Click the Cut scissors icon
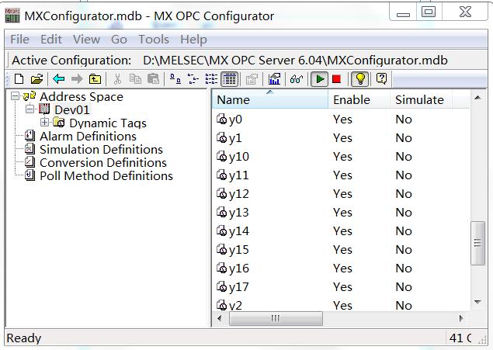Image resolution: width=493 pixels, height=350 pixels. pyautogui.click(x=117, y=79)
